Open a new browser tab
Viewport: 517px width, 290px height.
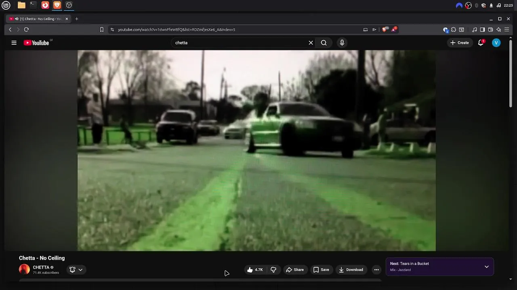(77, 19)
